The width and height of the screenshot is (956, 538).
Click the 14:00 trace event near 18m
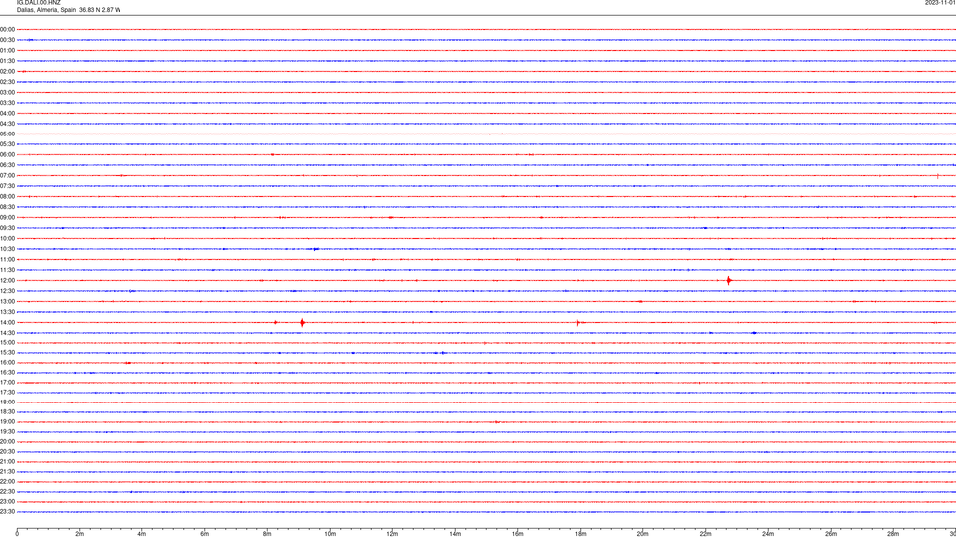point(578,322)
